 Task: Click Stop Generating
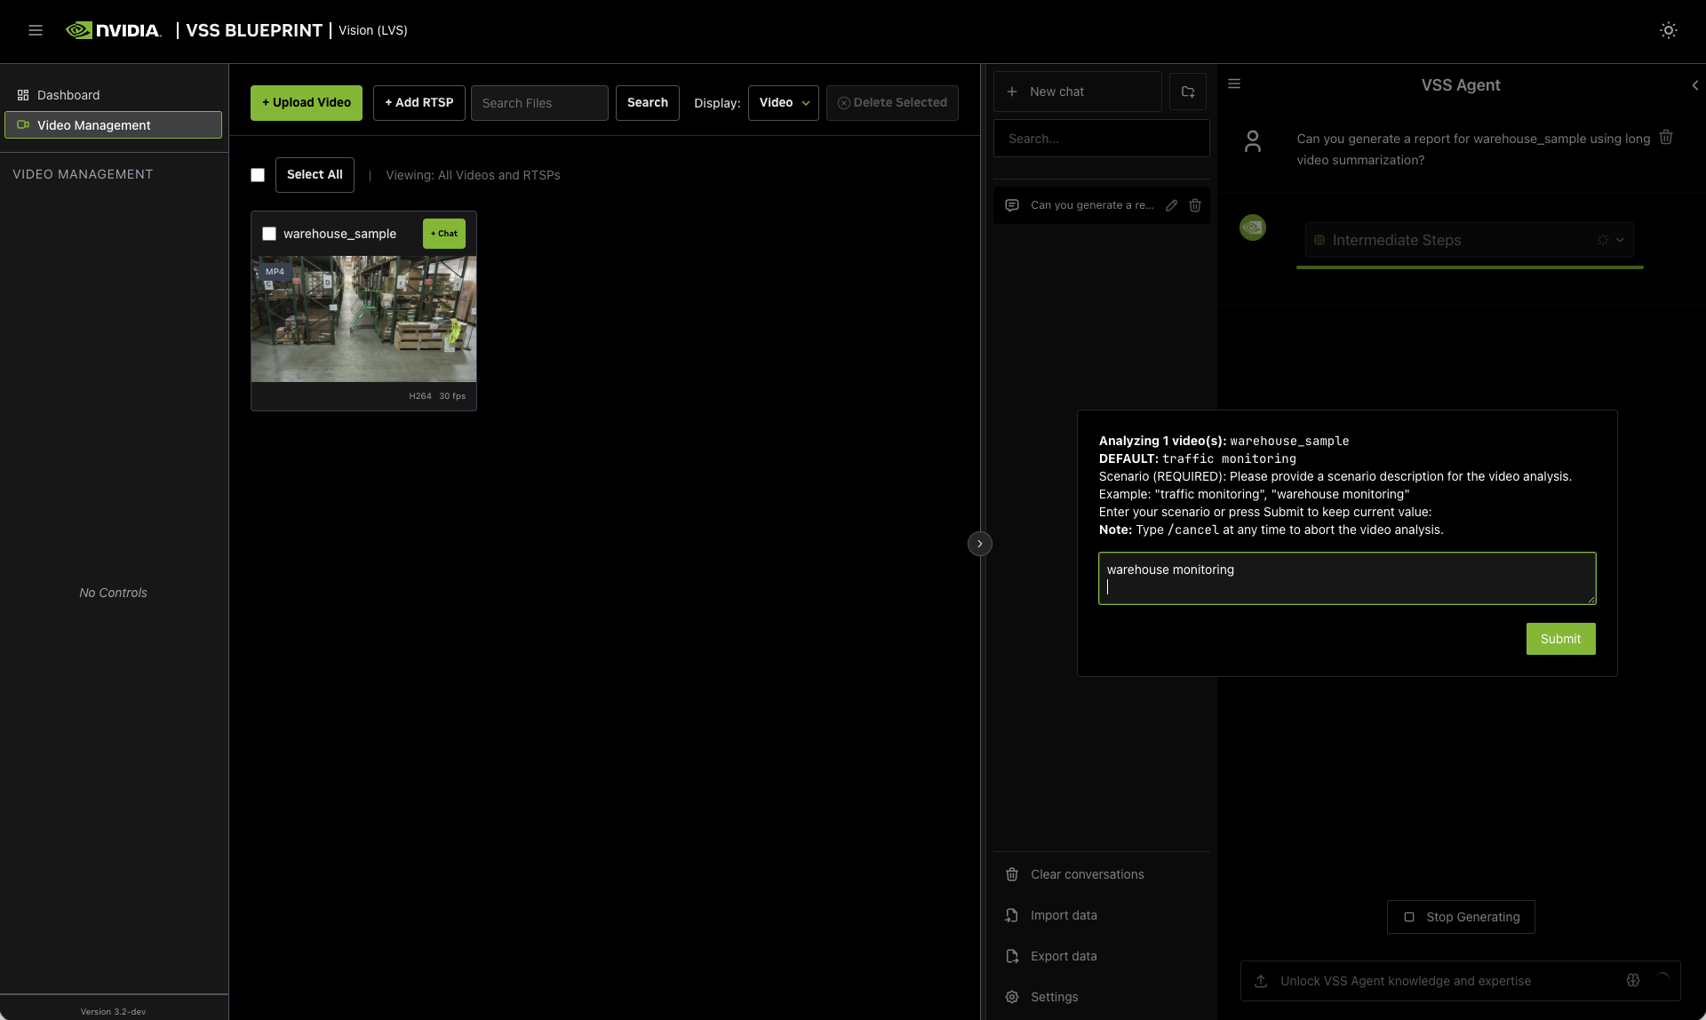(x=1462, y=917)
